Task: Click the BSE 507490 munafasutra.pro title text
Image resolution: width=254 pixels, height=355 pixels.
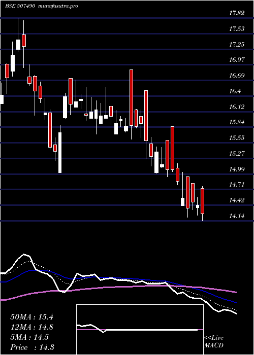Action: (42, 6)
